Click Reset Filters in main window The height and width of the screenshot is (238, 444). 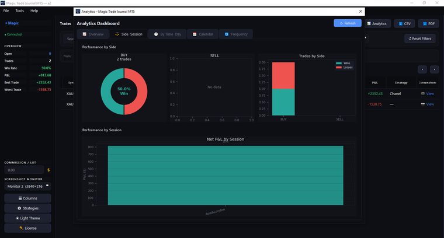point(420,38)
